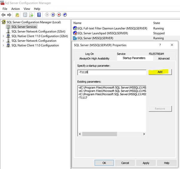The image size is (180, 169).
Task: Click the Stopped state of Launchpad row
Action: click(x=159, y=33)
